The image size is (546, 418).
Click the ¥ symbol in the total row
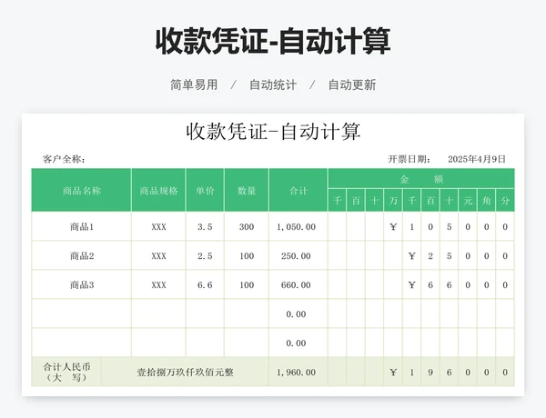coord(393,372)
